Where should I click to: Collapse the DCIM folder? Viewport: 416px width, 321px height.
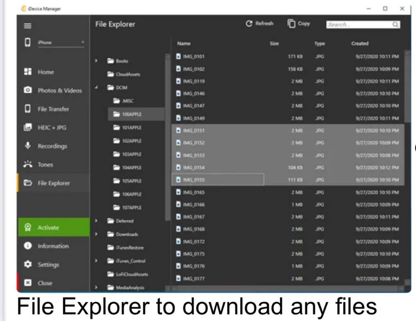pyautogui.click(x=96, y=87)
